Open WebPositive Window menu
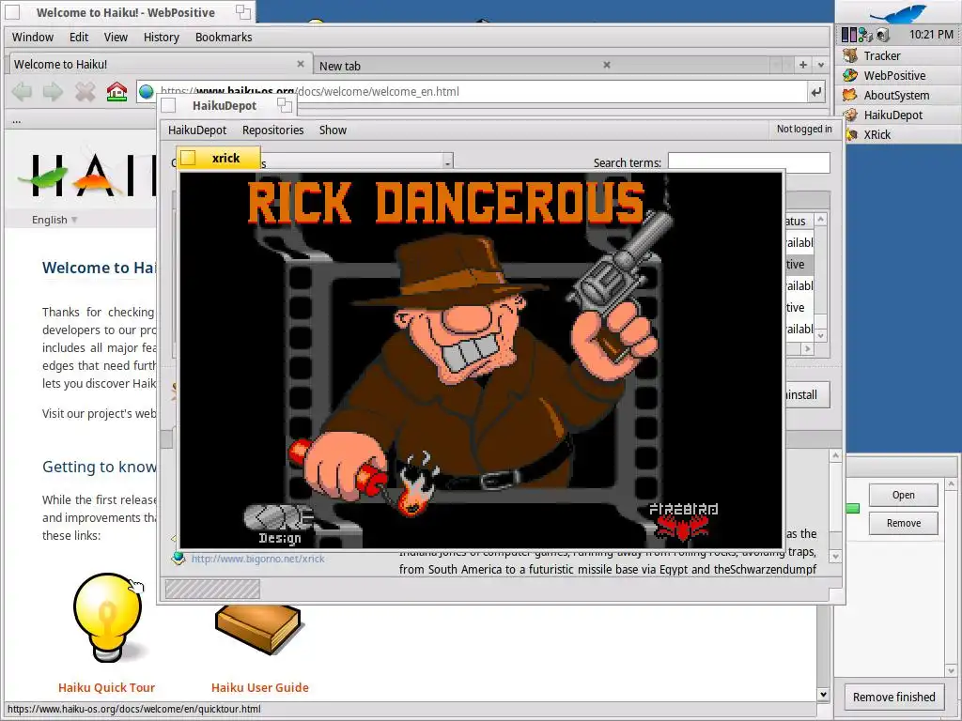This screenshot has width=962, height=721. pyautogui.click(x=33, y=37)
